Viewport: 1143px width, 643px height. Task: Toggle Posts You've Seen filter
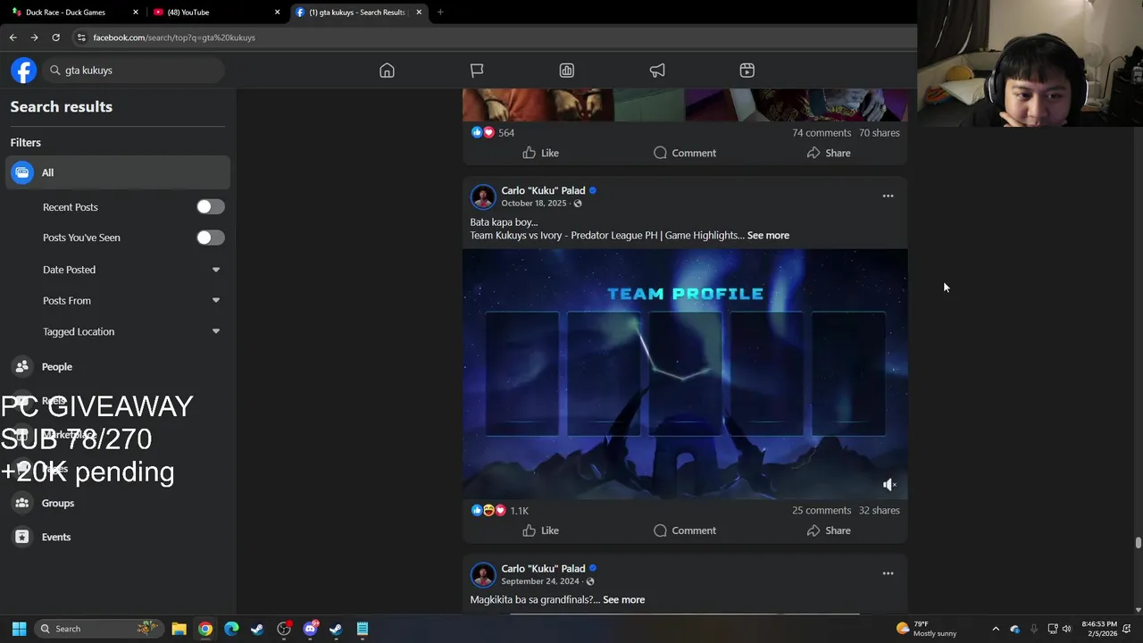coord(211,238)
